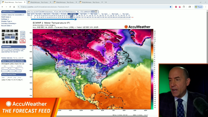Viewport: 208px width, 117px height.
Task: Expand the Settings menu
Action: click(5, 19)
